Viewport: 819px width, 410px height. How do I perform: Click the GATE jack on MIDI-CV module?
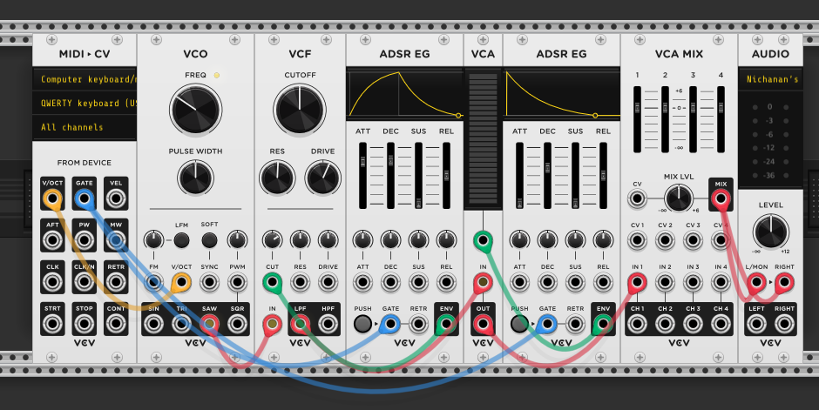click(85, 198)
